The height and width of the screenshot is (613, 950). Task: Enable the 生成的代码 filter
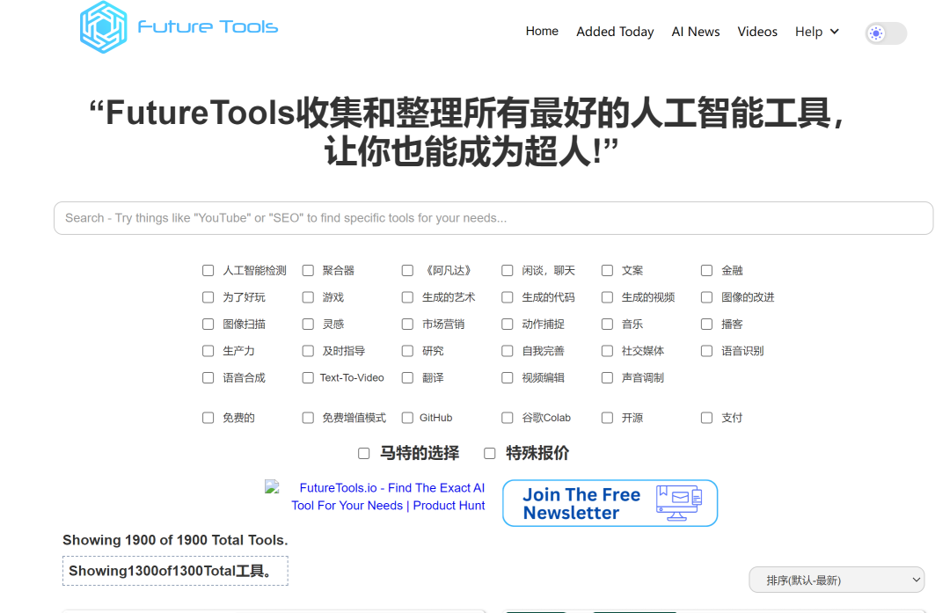(x=508, y=296)
